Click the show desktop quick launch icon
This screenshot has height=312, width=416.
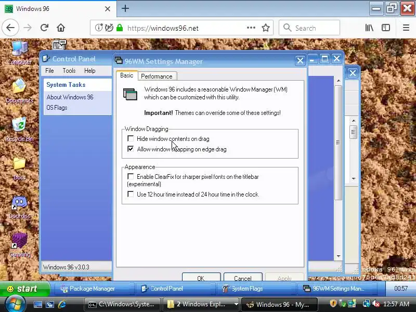coord(37,304)
